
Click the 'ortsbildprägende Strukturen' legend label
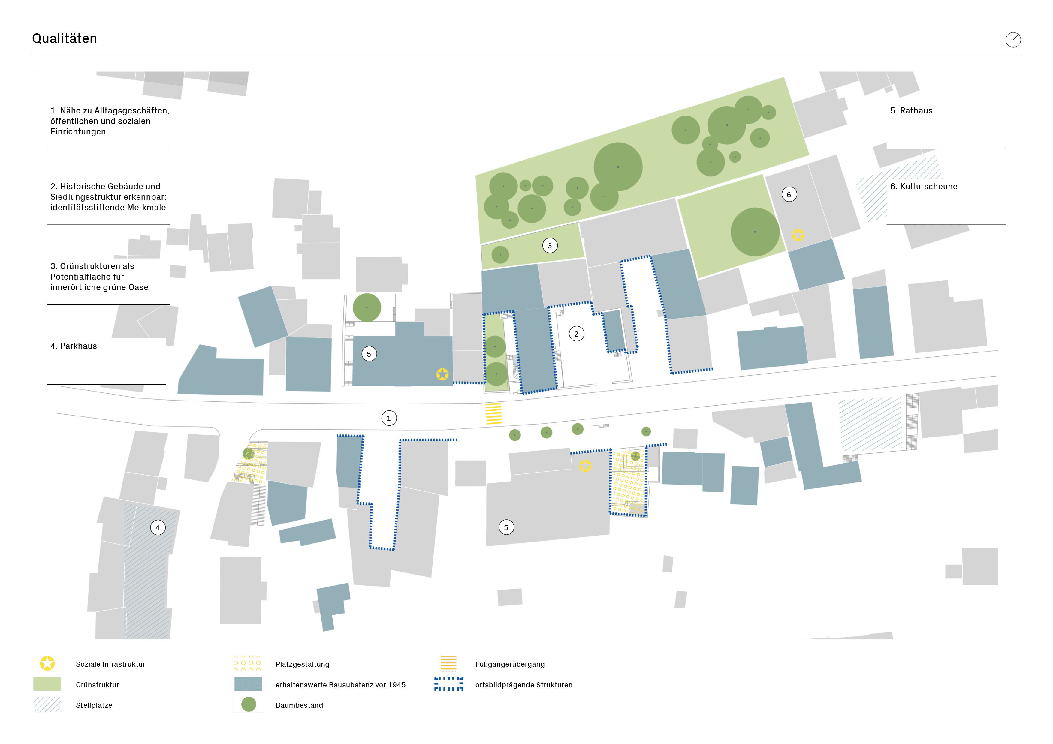tap(524, 685)
